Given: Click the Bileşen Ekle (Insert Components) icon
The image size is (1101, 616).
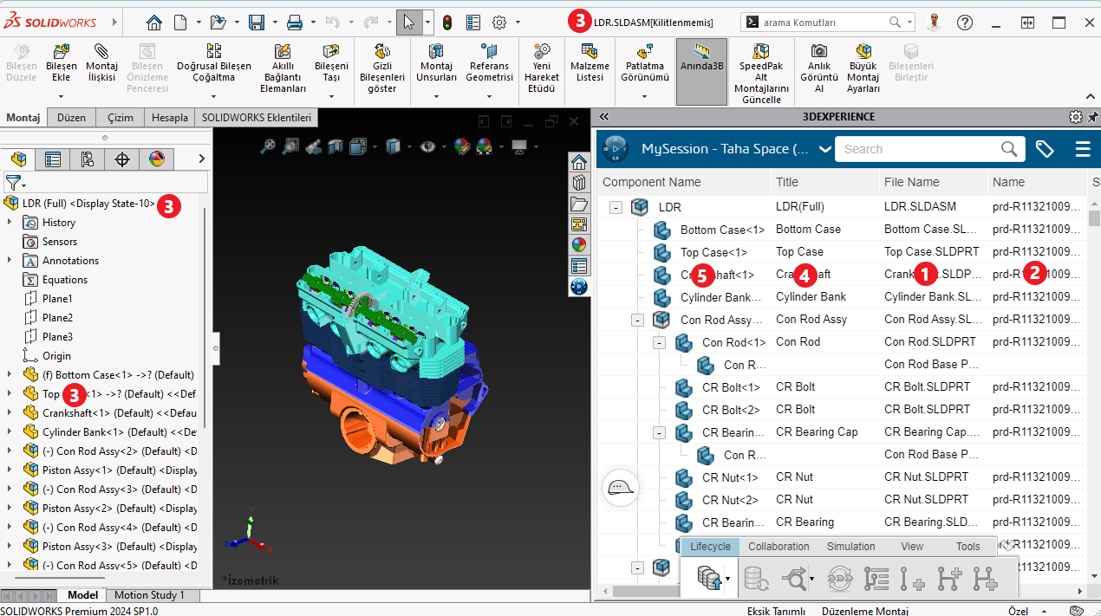Looking at the screenshot, I should tap(61, 52).
